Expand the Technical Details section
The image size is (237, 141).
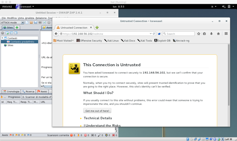click(97, 118)
